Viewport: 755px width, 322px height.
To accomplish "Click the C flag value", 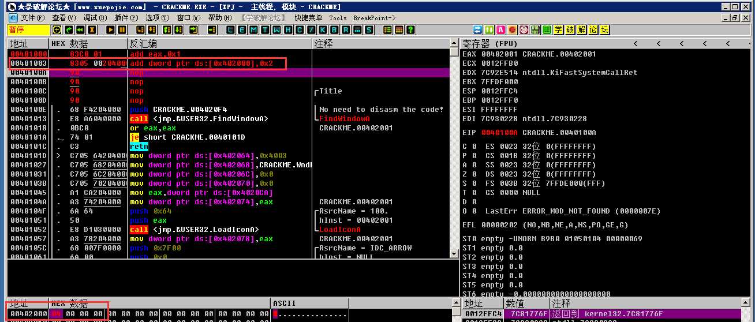I will pyautogui.click(x=474, y=147).
